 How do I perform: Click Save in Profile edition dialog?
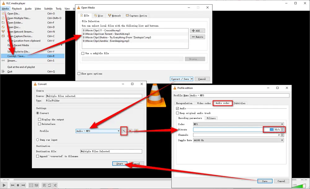click(265, 181)
